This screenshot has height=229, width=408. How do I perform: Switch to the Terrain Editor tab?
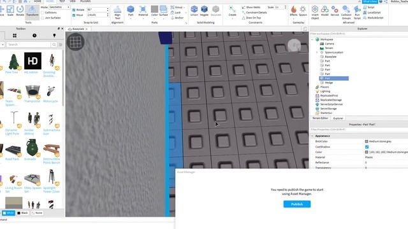point(320,118)
